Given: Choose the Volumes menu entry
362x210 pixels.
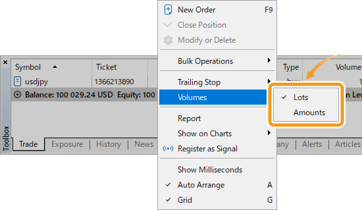Looking at the screenshot, I should pos(213,97).
